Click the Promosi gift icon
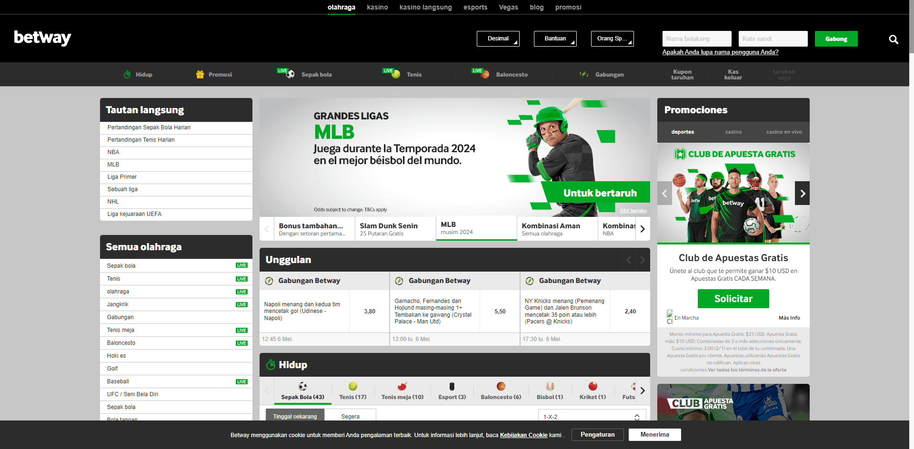914x449 pixels. point(200,74)
